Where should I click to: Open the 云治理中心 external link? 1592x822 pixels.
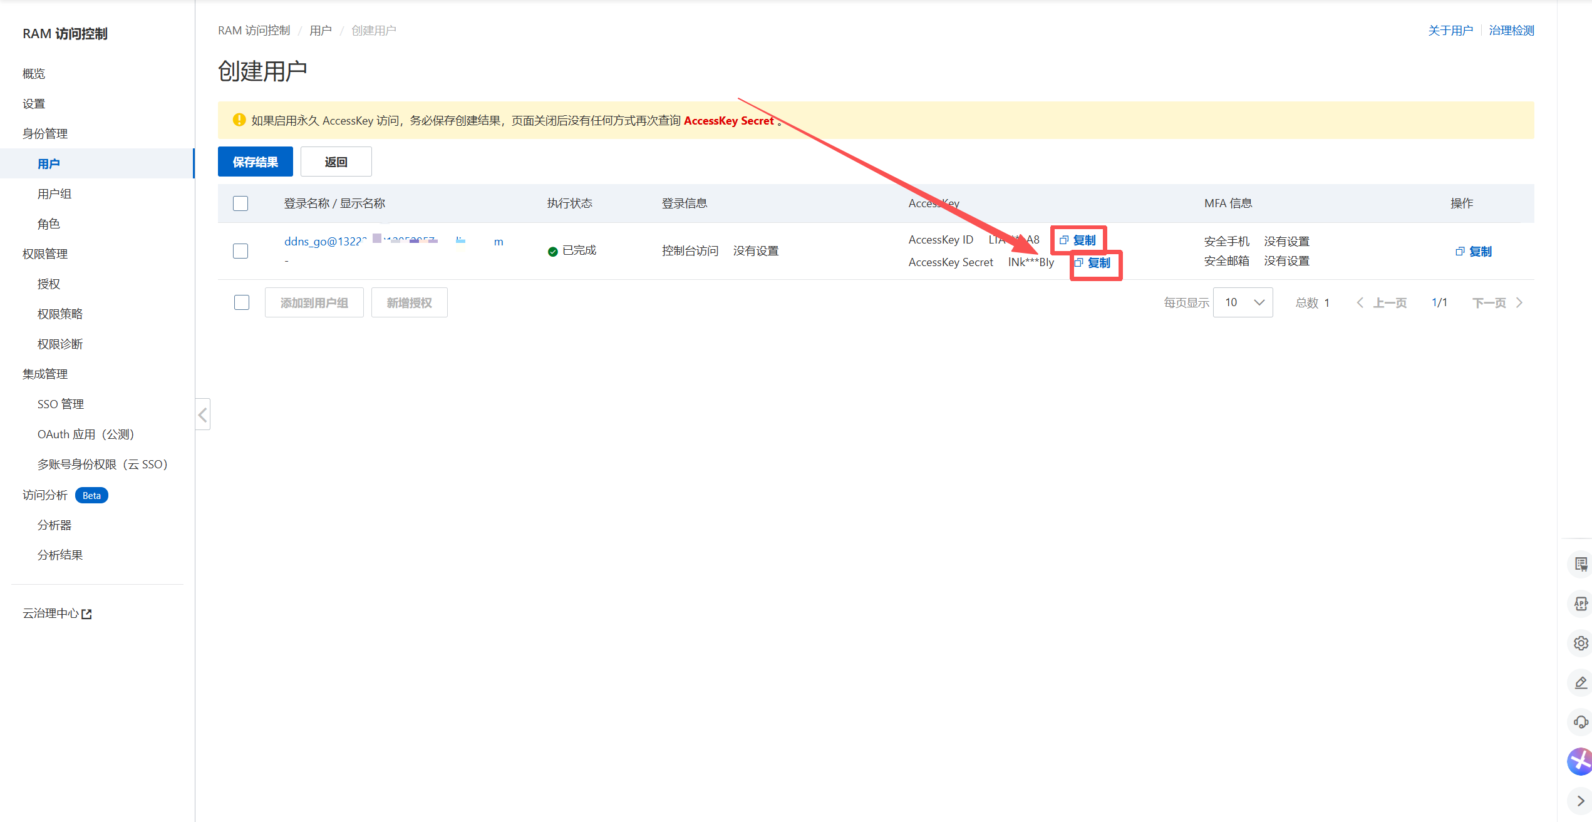pos(57,614)
